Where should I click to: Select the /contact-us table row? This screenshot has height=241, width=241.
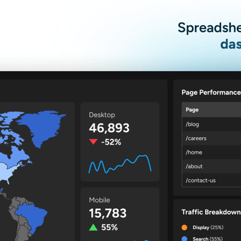tap(212, 180)
